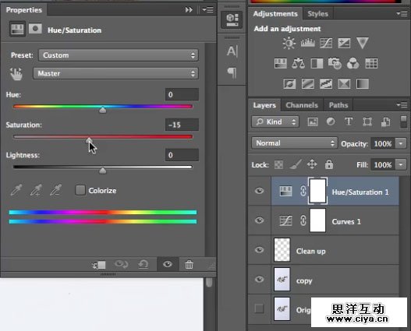The image size is (411, 331).
Task: Enable the Colorize checkbox
Action: point(80,190)
